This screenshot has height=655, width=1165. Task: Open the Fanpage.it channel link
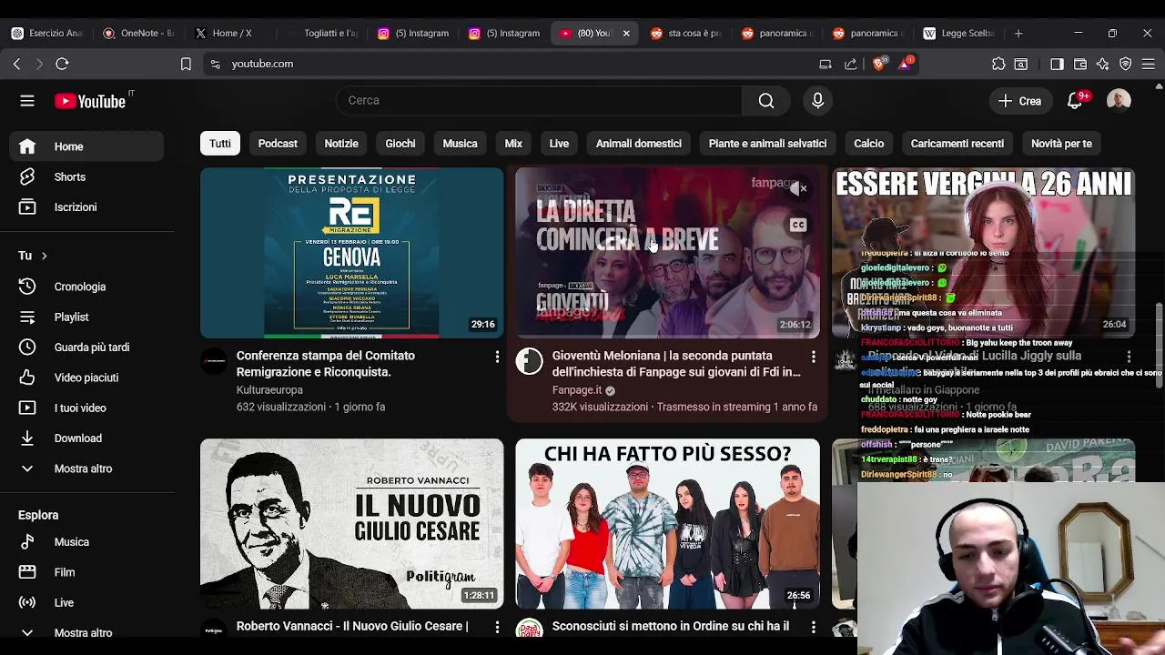(x=577, y=389)
